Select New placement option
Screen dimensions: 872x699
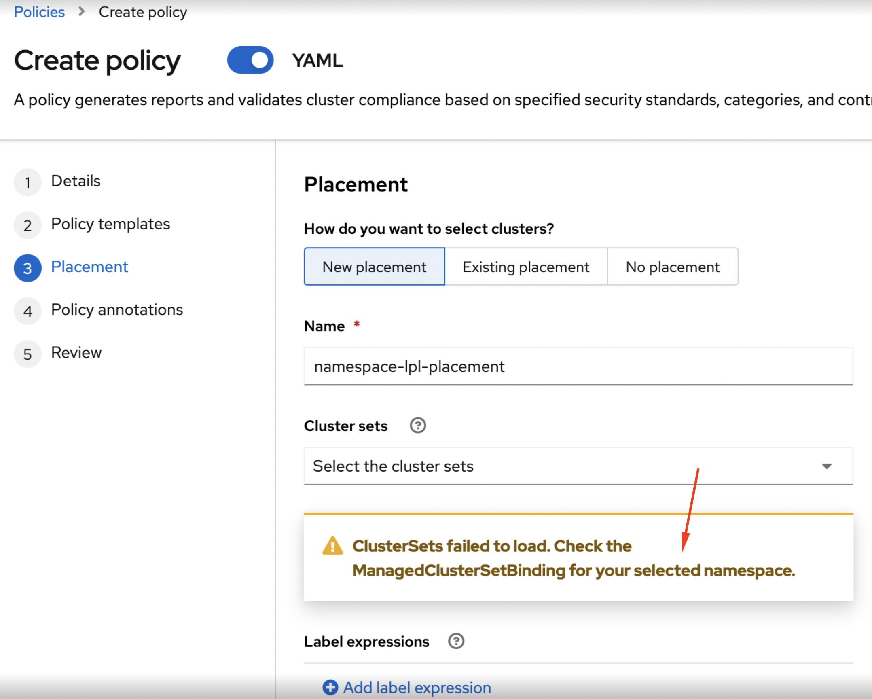click(x=374, y=267)
